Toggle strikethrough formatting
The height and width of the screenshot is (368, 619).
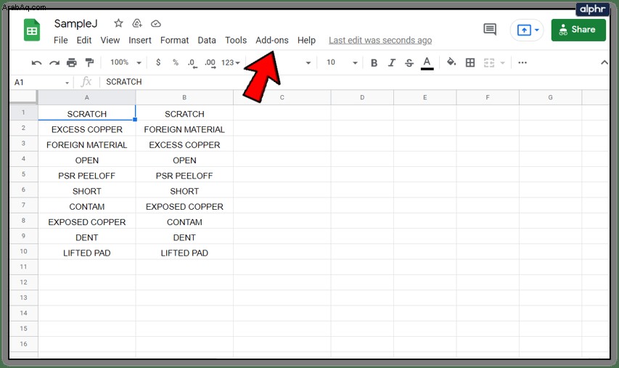[409, 62]
